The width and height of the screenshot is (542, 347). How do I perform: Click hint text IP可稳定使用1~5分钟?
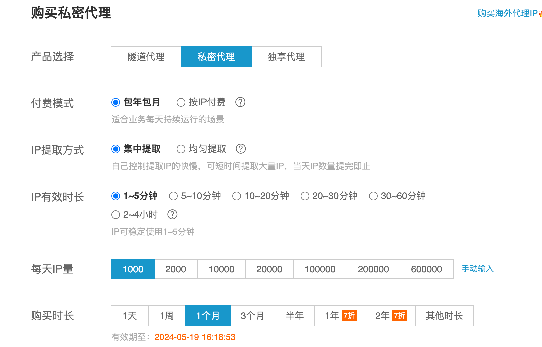153,232
